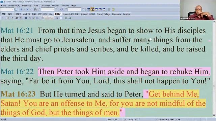
Task: Click the blue link icon in the top toolbar
Action: tap(61, 9)
